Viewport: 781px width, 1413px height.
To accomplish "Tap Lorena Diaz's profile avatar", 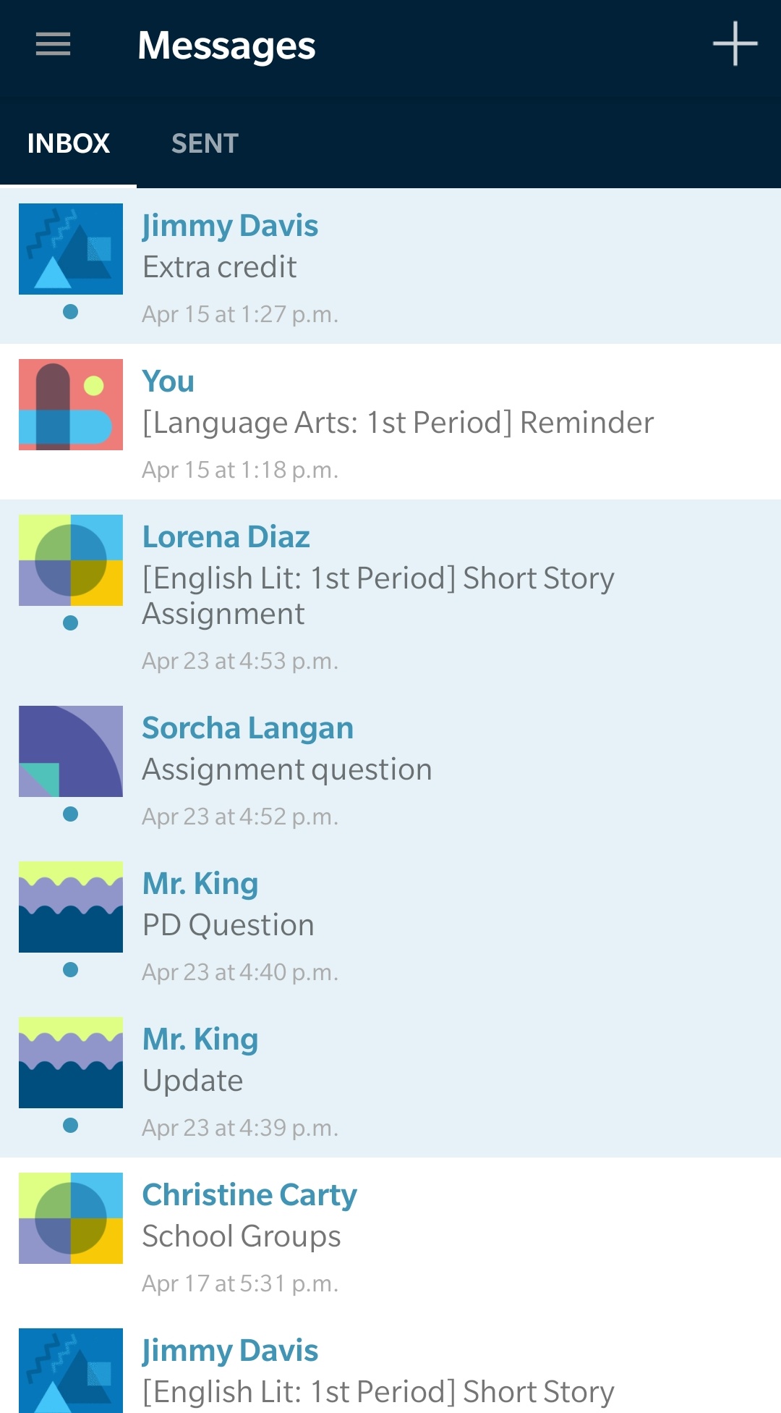I will (71, 560).
